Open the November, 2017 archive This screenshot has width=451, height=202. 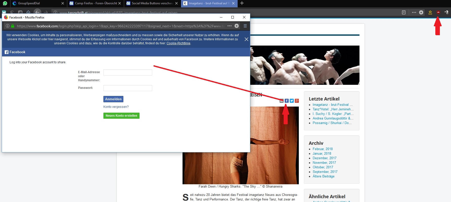click(x=324, y=163)
